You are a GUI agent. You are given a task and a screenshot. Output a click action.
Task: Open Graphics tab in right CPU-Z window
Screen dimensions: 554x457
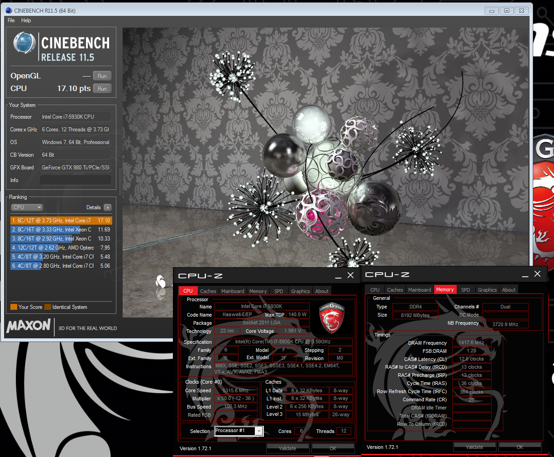tap(487, 290)
